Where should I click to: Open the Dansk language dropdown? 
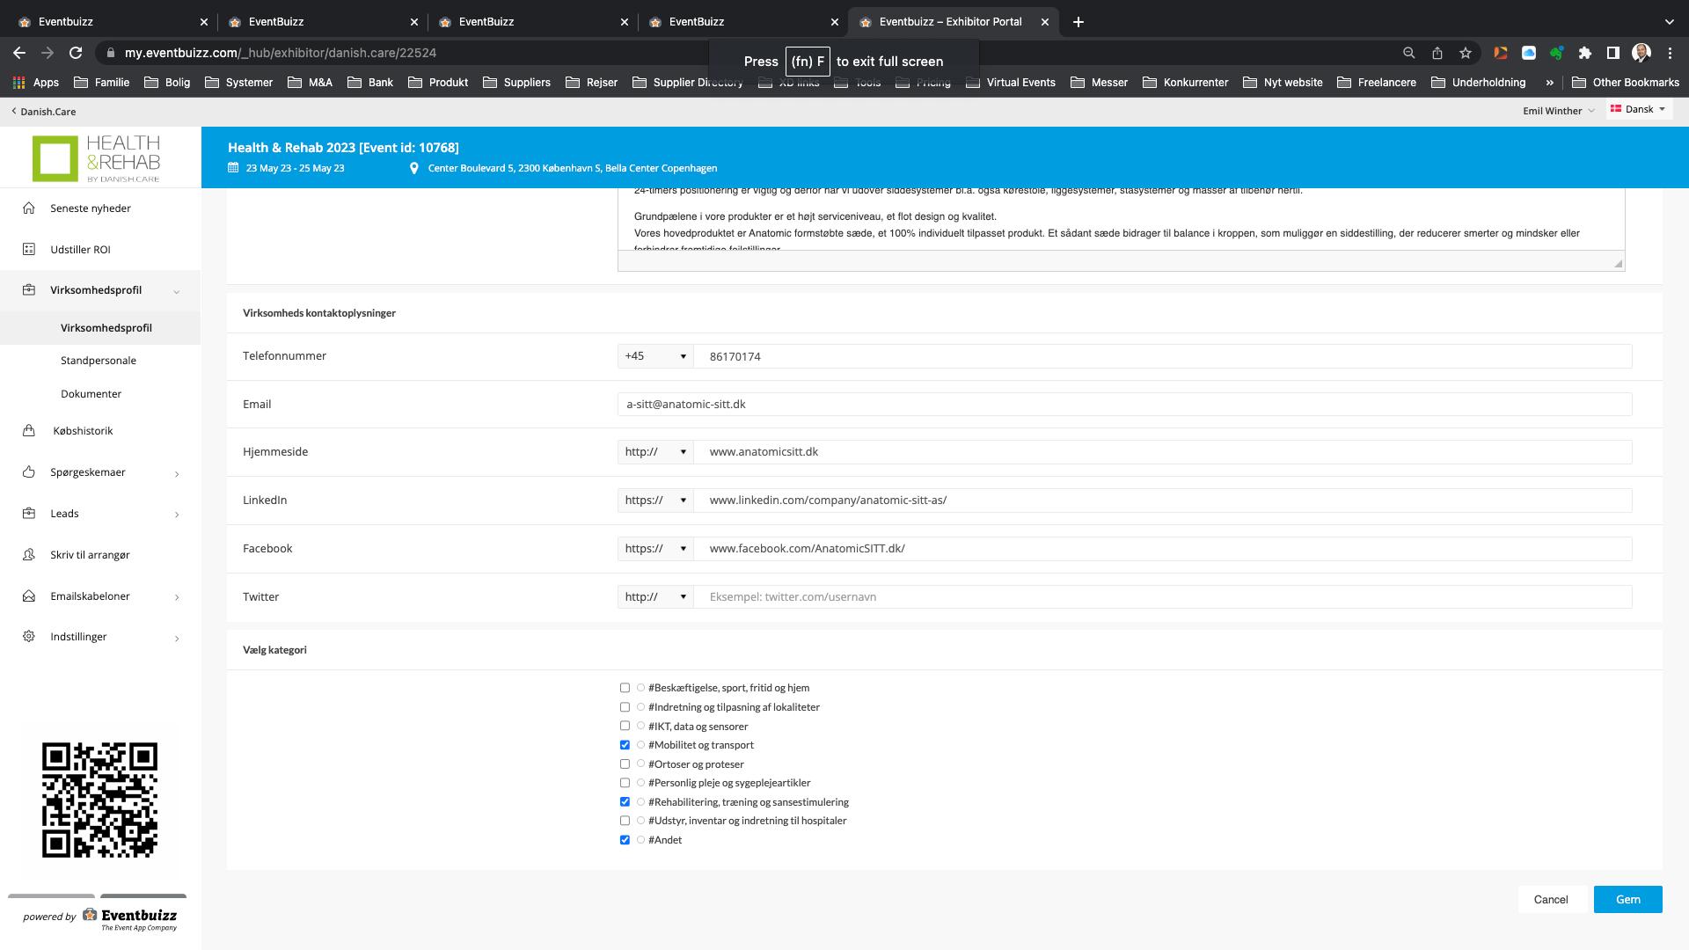[1638, 110]
